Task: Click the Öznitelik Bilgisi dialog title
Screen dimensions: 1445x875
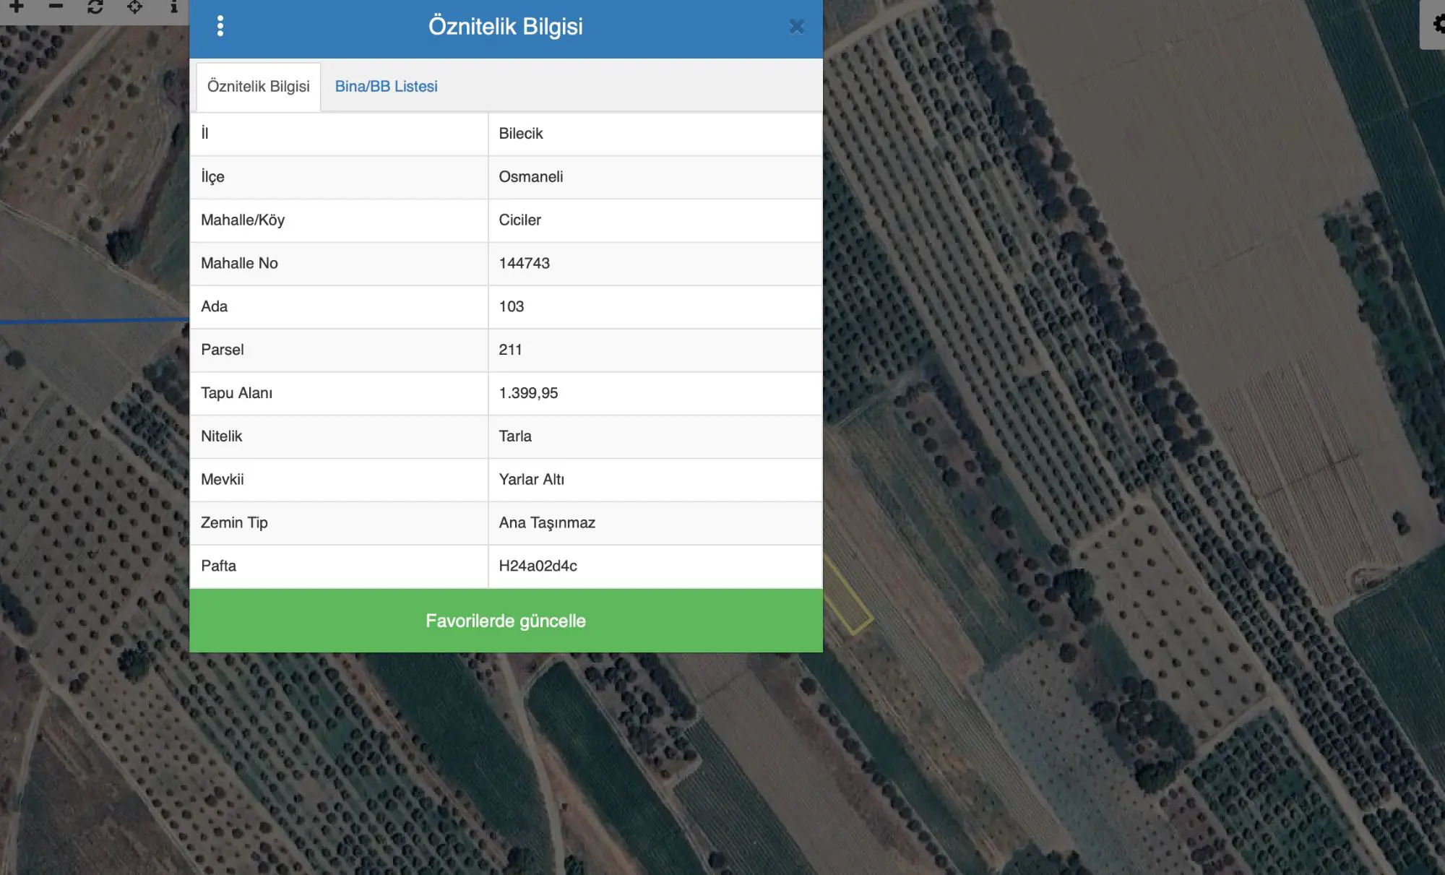Action: tap(506, 27)
